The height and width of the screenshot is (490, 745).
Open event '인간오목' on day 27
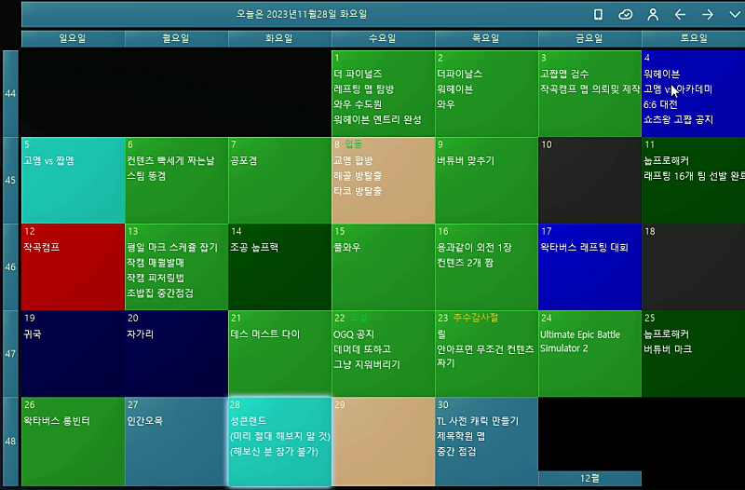tap(145, 421)
